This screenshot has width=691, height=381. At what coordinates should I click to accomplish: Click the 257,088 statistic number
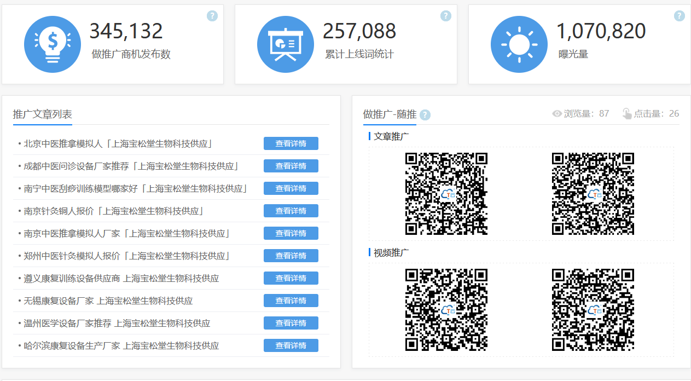pyautogui.click(x=359, y=31)
